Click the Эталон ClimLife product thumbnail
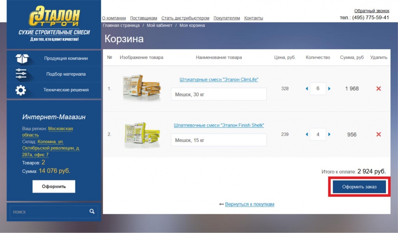This screenshot has height=233, width=398. point(142,88)
